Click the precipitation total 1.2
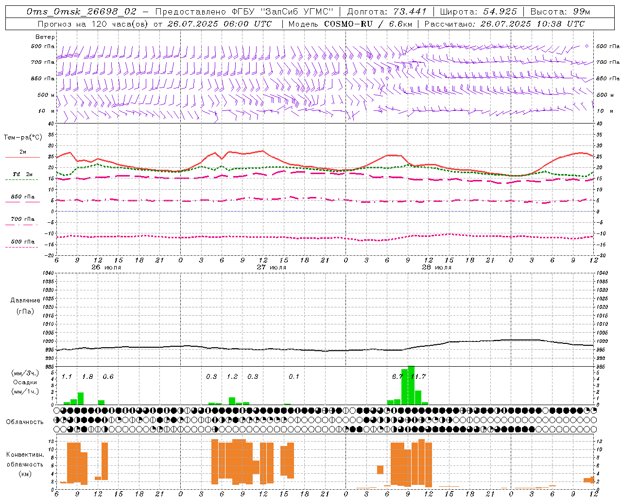This screenshot has height=498, width=622. point(232,377)
